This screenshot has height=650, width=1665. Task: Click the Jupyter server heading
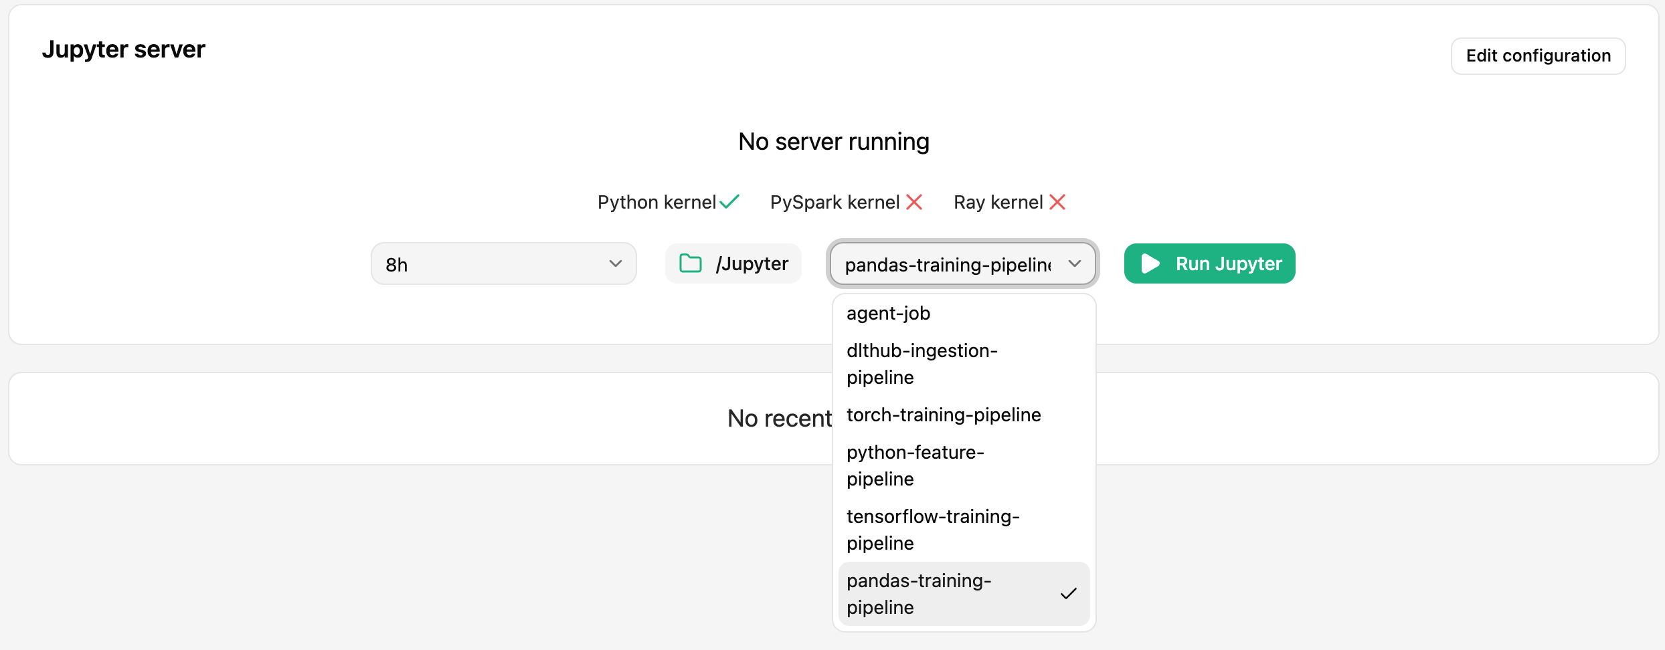[123, 49]
